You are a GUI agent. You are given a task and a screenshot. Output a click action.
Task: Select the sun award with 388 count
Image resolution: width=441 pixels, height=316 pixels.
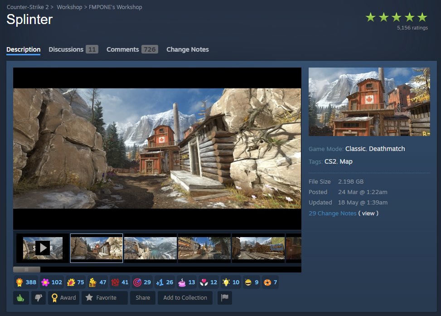(x=26, y=282)
